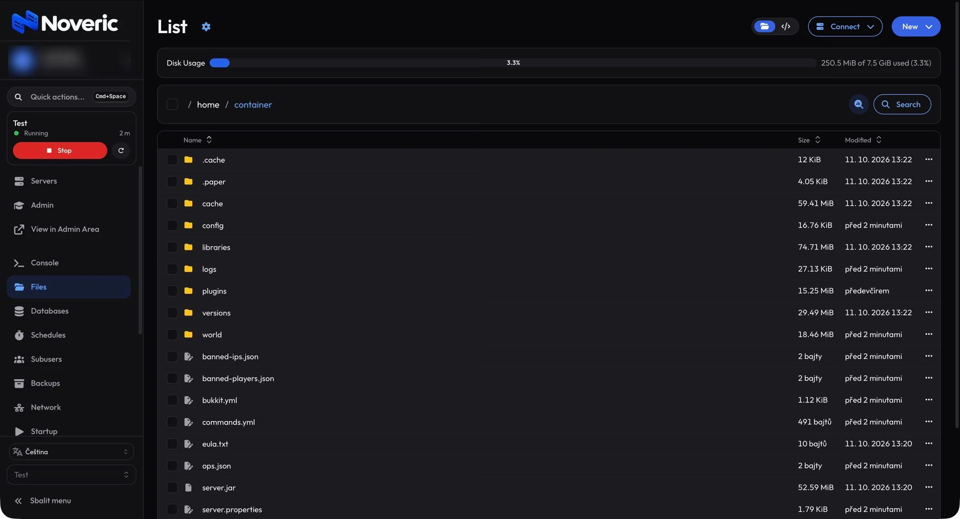The height and width of the screenshot is (519, 960).
Task: Click the Network icon in sidebar
Action: point(19,407)
